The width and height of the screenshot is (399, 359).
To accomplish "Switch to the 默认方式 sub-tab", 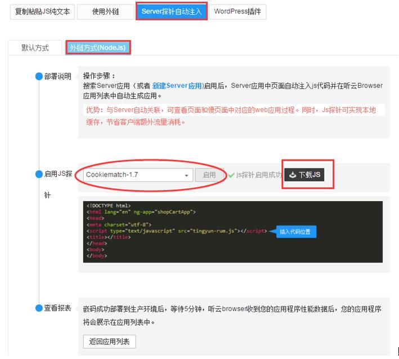I will (35, 48).
